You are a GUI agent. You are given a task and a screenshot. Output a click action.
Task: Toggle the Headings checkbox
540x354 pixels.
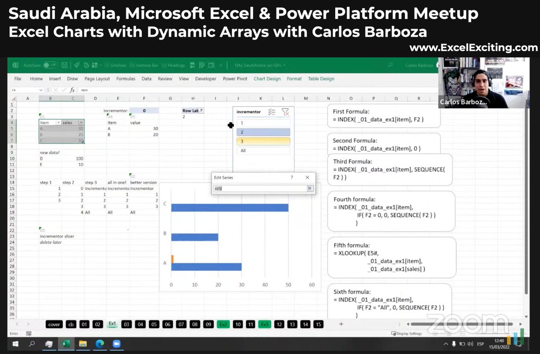point(164,65)
